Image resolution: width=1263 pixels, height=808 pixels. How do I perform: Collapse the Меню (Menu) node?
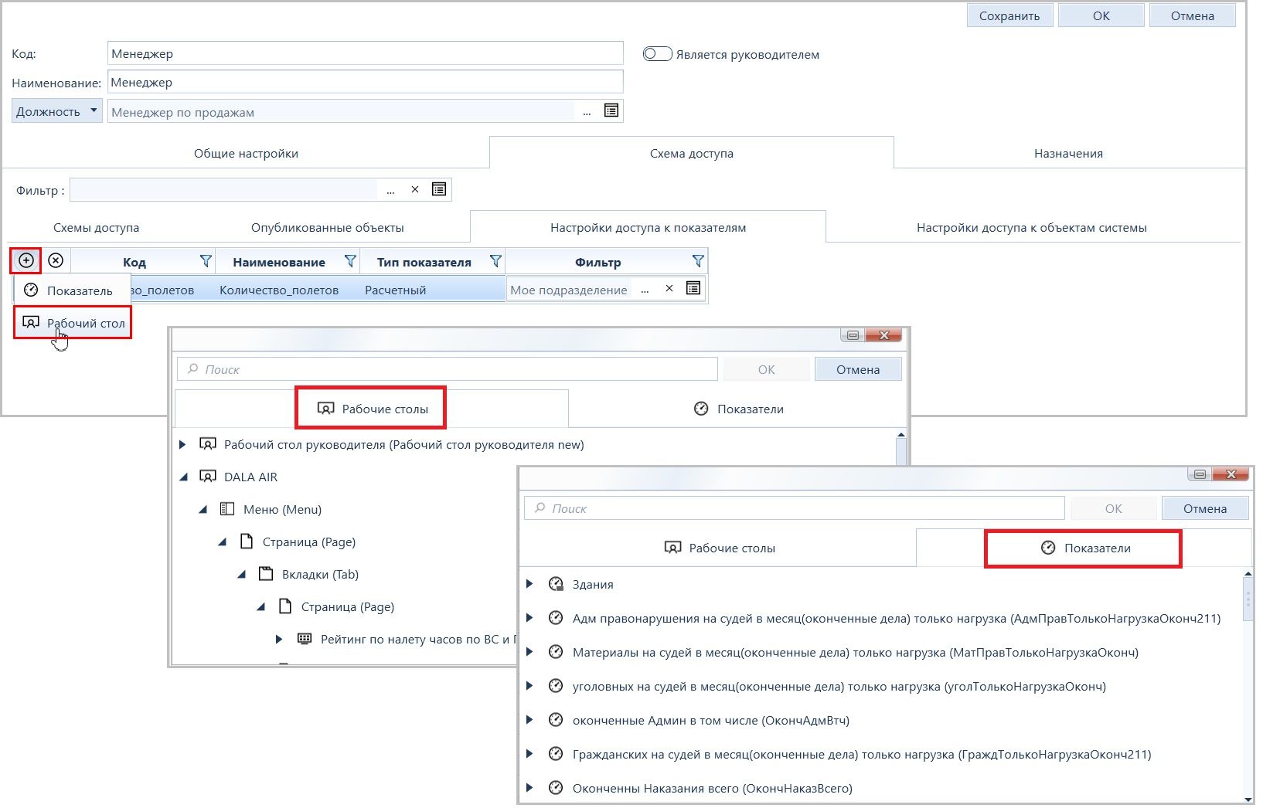point(203,510)
